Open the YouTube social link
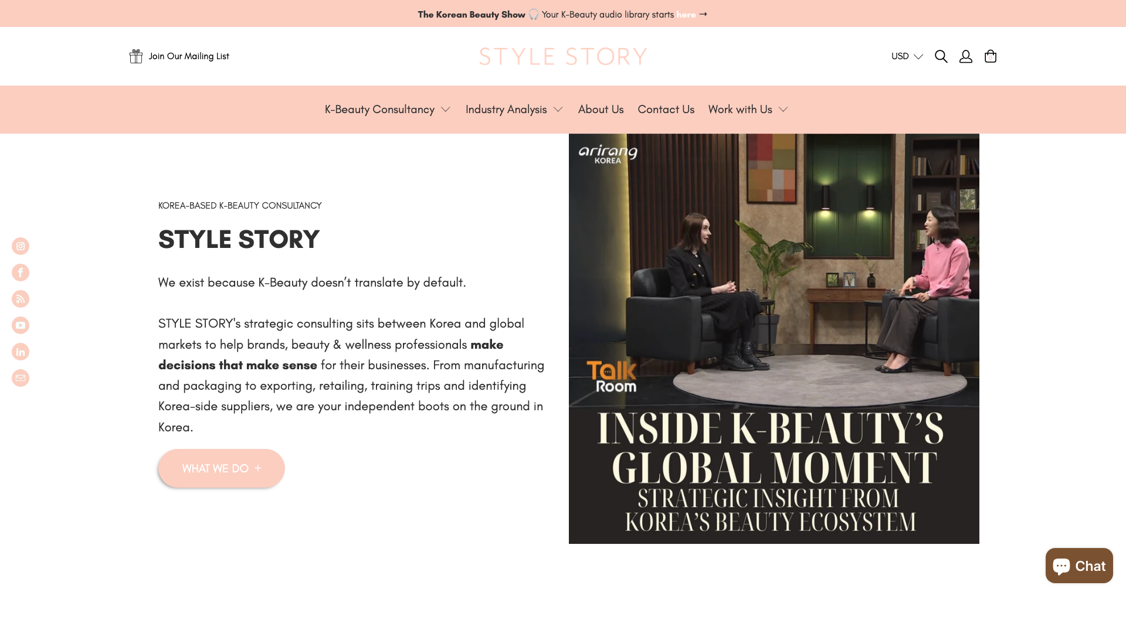This screenshot has width=1126, height=633. [21, 325]
